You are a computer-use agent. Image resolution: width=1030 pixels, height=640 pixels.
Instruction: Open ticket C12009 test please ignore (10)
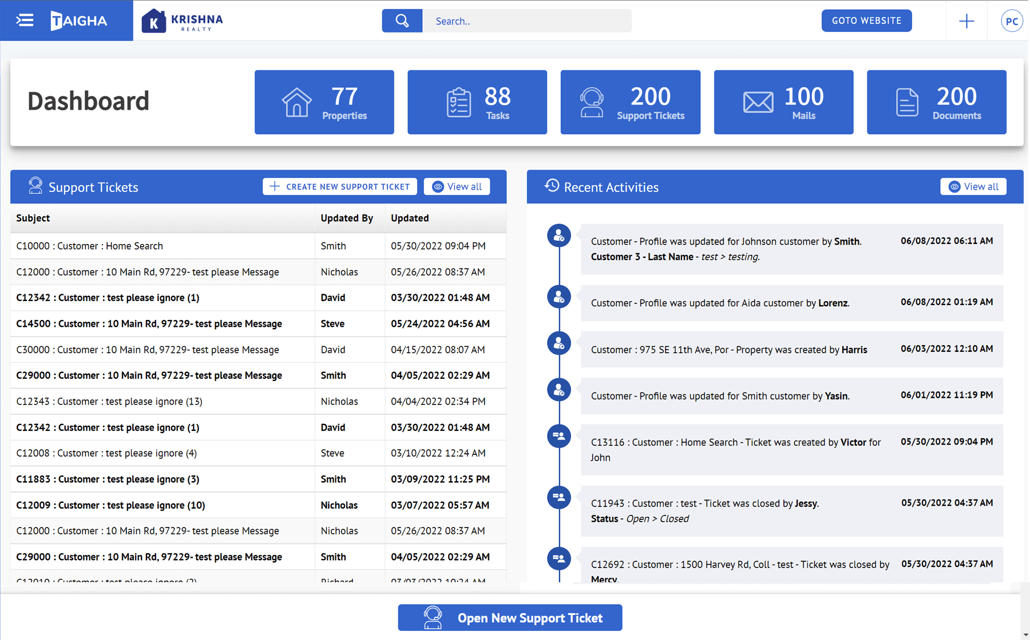click(110, 505)
